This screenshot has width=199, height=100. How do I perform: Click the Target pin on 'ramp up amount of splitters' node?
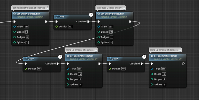(x=68, y=69)
